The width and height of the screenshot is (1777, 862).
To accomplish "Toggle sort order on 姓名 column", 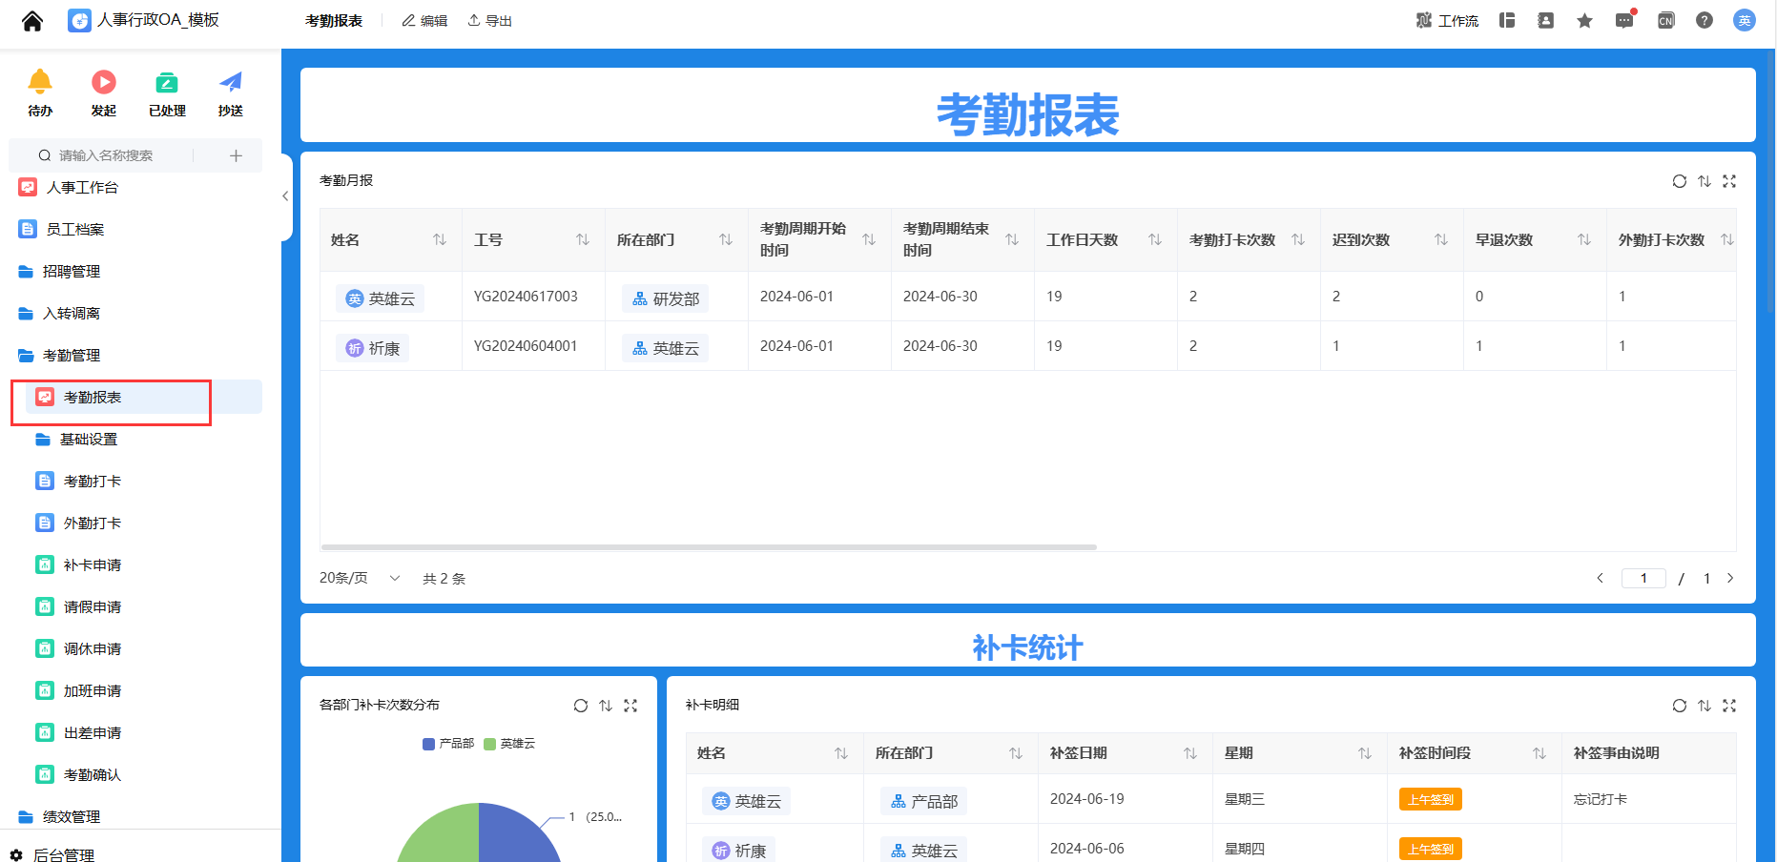I will [440, 240].
